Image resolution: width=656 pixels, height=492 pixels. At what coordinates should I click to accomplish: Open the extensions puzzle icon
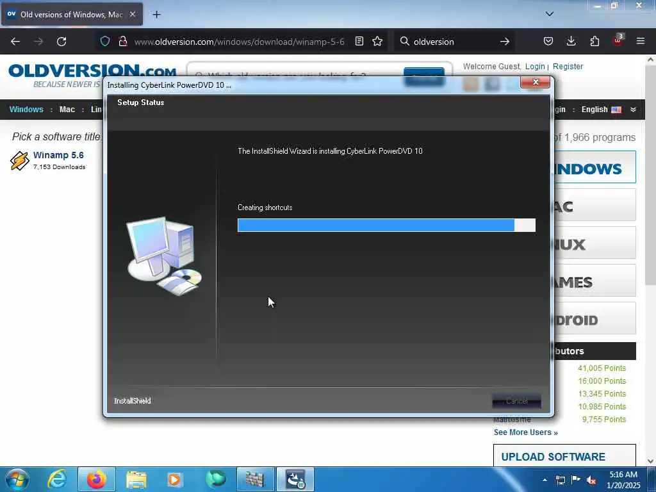(594, 41)
